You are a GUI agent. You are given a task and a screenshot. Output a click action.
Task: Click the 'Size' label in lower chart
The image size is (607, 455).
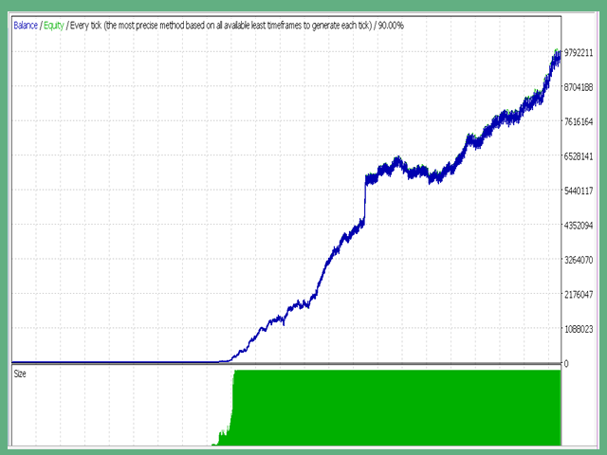click(20, 373)
